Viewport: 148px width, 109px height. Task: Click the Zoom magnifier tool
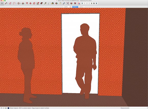pos(64,4)
